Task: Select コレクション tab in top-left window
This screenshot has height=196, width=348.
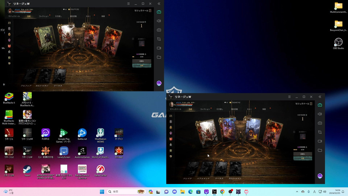Action: coord(43,16)
